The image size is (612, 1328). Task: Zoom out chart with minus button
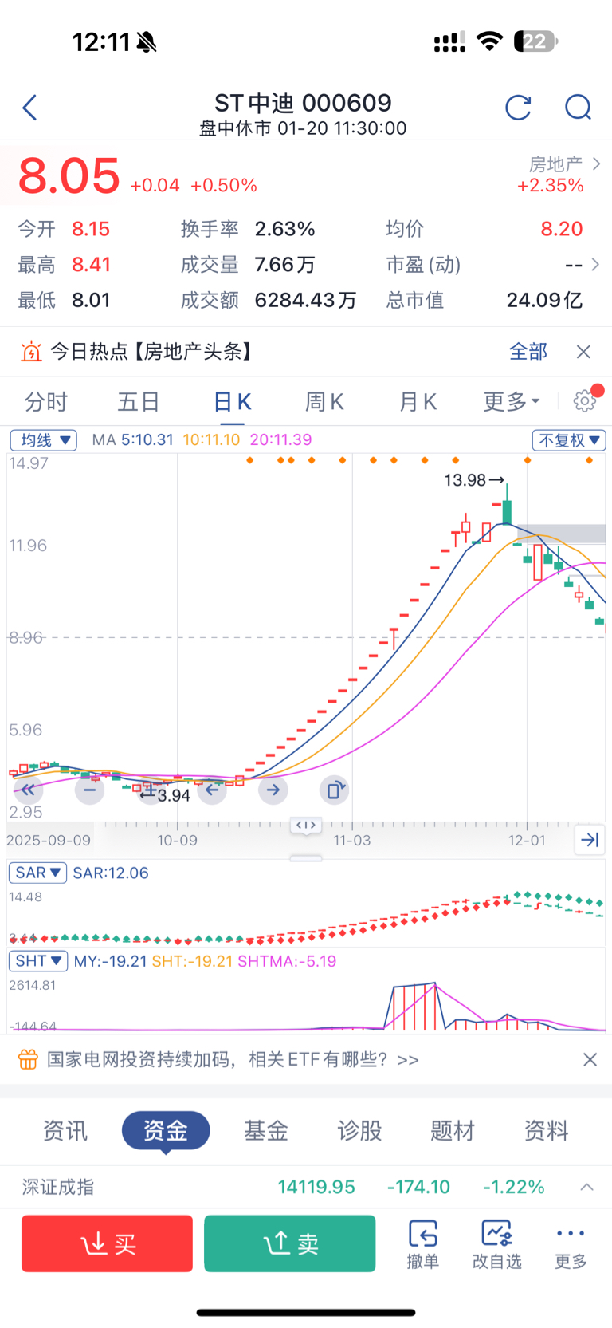[89, 790]
